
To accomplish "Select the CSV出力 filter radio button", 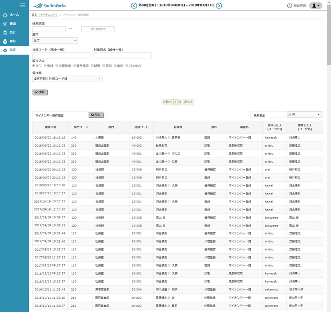I will point(127,65).
